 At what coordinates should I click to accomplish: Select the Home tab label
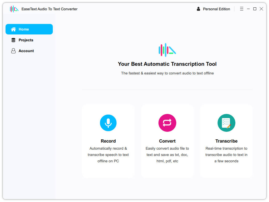point(24,29)
